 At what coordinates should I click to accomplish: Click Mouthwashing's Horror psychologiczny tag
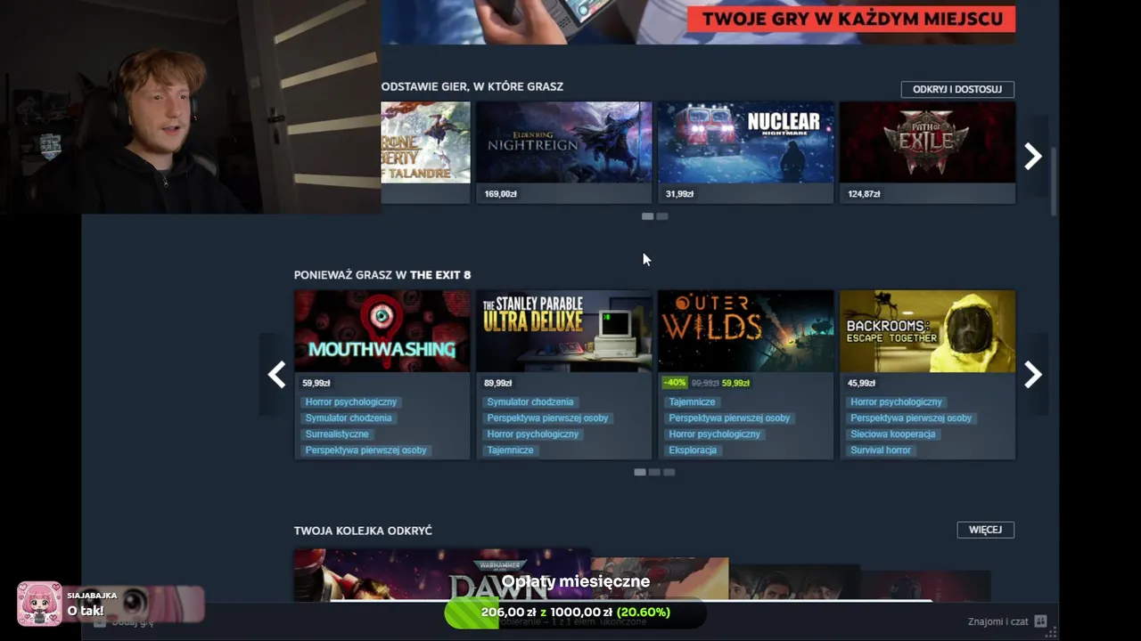[351, 402]
